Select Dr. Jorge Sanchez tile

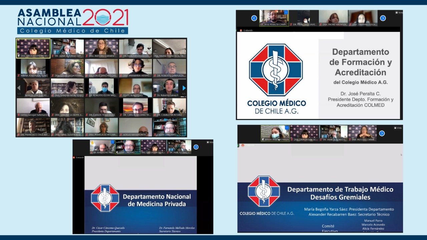pyautogui.click(x=101, y=68)
